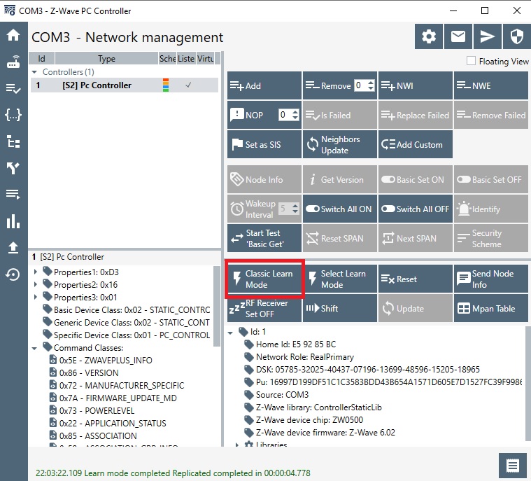Open settings gear in top toolbar

[429, 36]
